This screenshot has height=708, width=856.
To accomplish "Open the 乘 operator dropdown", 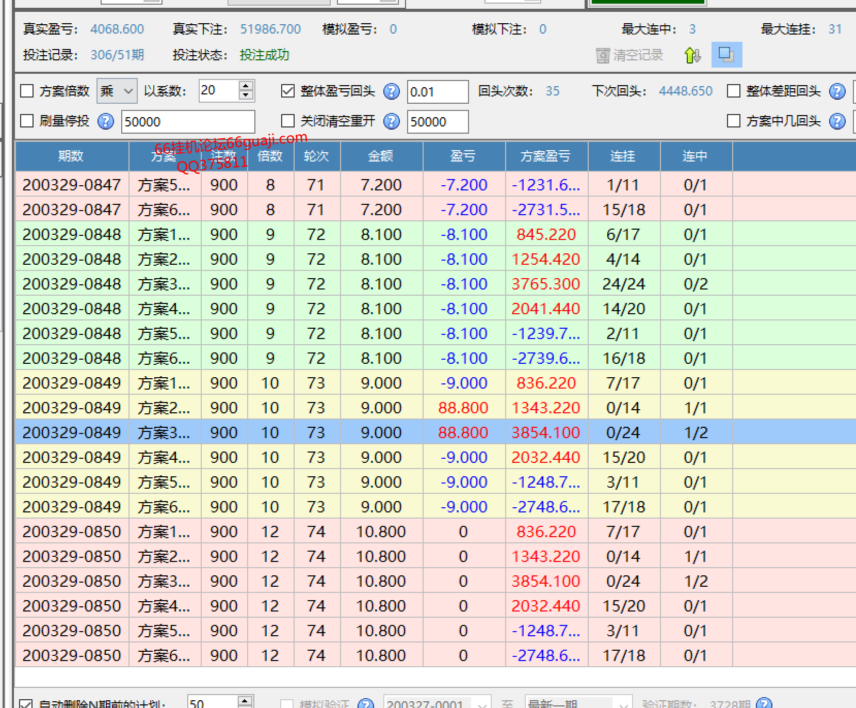I will pos(117,91).
